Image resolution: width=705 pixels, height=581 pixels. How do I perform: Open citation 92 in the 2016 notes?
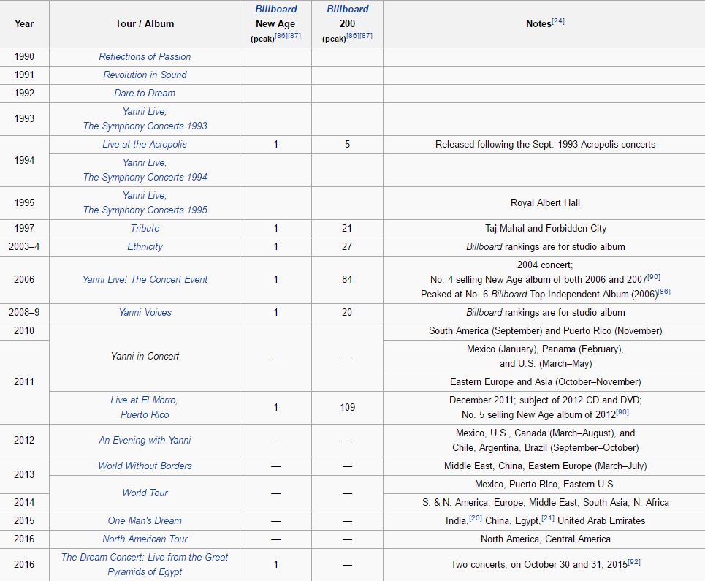click(x=634, y=561)
